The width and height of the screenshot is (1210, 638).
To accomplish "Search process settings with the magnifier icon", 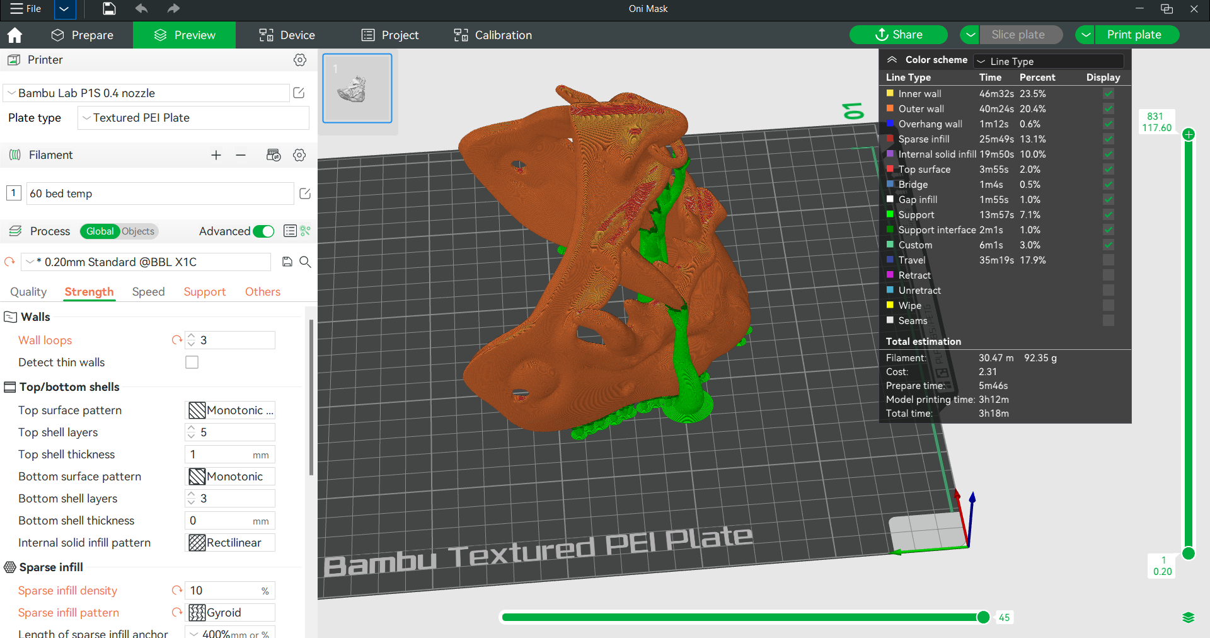I will [x=305, y=262].
